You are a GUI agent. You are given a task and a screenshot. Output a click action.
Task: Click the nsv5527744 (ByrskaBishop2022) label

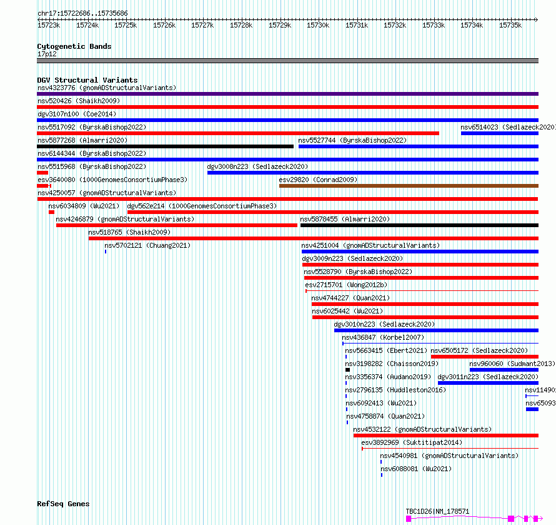point(352,140)
